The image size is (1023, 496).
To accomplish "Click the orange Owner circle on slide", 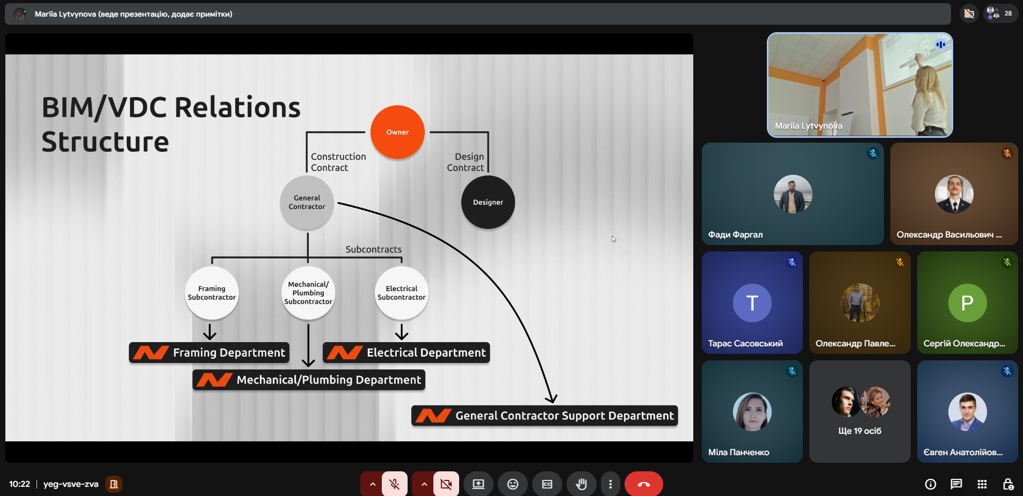I will tap(397, 132).
